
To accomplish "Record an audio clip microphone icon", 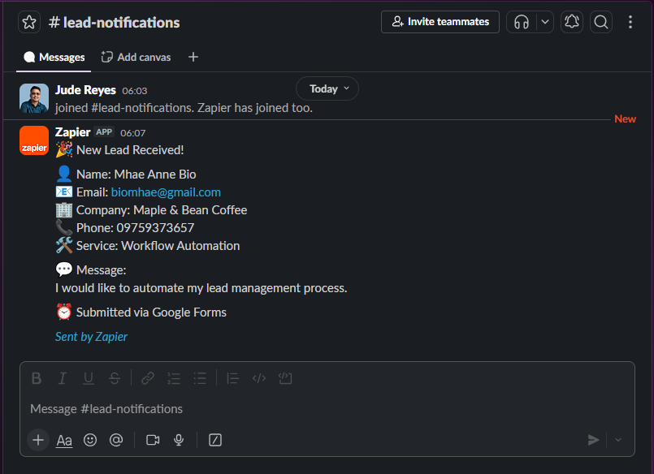I will pyautogui.click(x=179, y=440).
